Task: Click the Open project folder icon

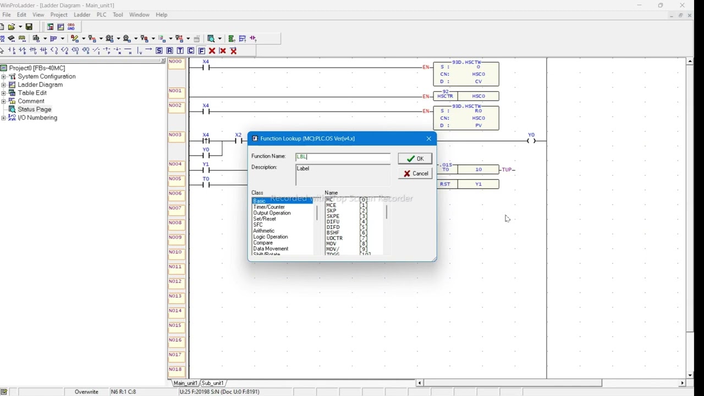Action: point(11,26)
